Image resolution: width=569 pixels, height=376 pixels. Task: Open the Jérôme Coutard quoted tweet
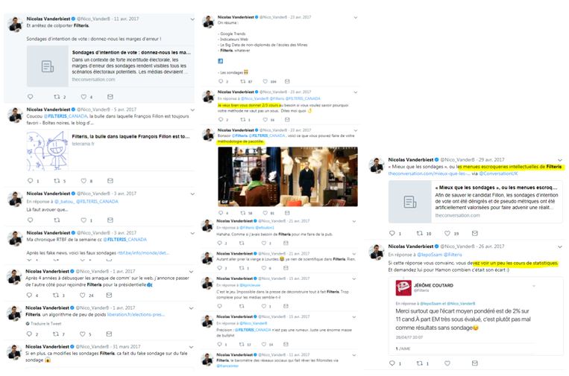(475, 316)
